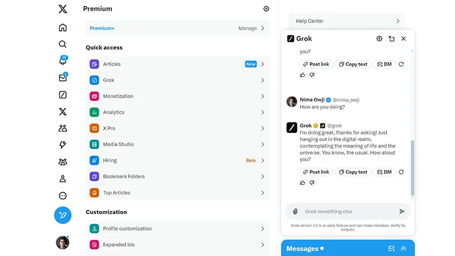Open Grok chat history icon
The width and height of the screenshot is (455, 256).
pyautogui.click(x=392, y=39)
